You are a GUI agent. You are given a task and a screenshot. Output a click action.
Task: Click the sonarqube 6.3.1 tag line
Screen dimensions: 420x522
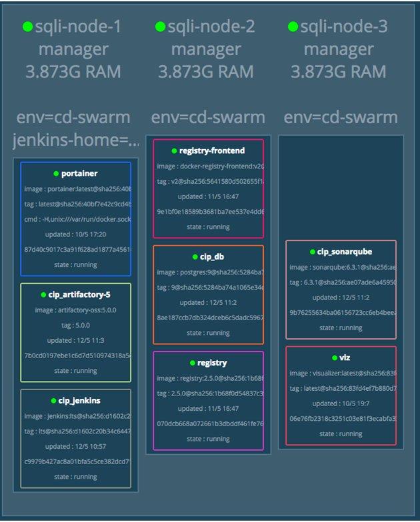[x=341, y=282]
